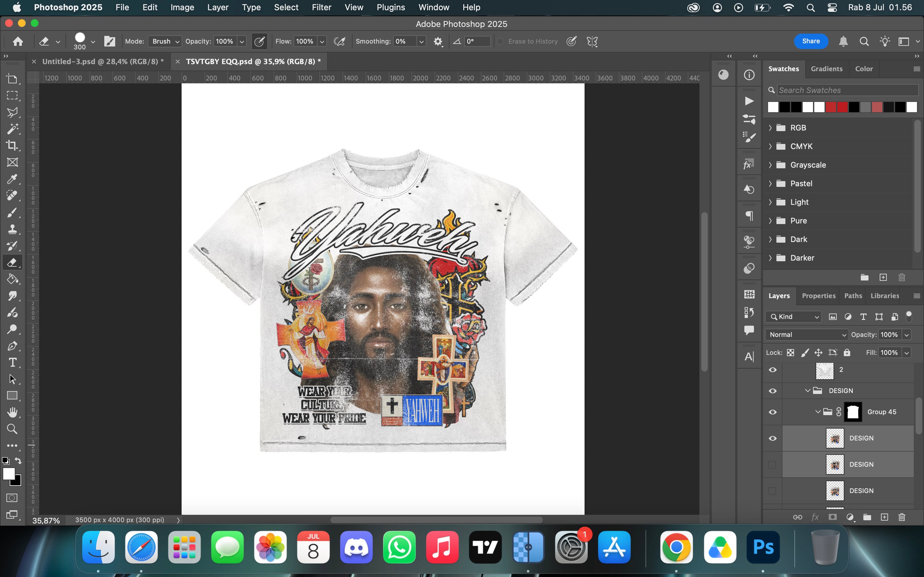Select the Rectangle shape tool

pyautogui.click(x=12, y=396)
